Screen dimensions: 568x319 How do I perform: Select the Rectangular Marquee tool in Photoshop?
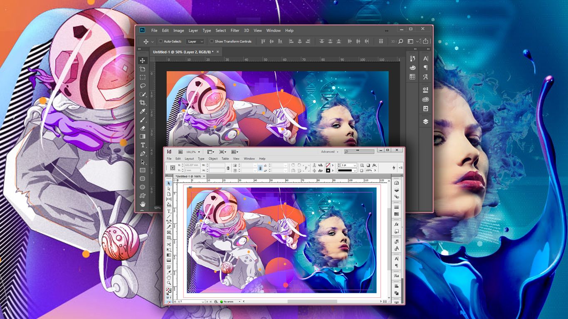(x=143, y=77)
